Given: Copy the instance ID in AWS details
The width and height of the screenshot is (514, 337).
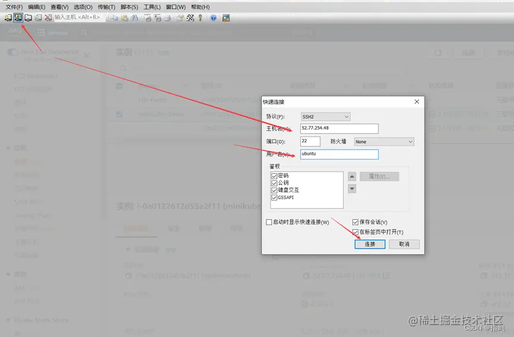Looking at the screenshot, I should (x=129, y=276).
